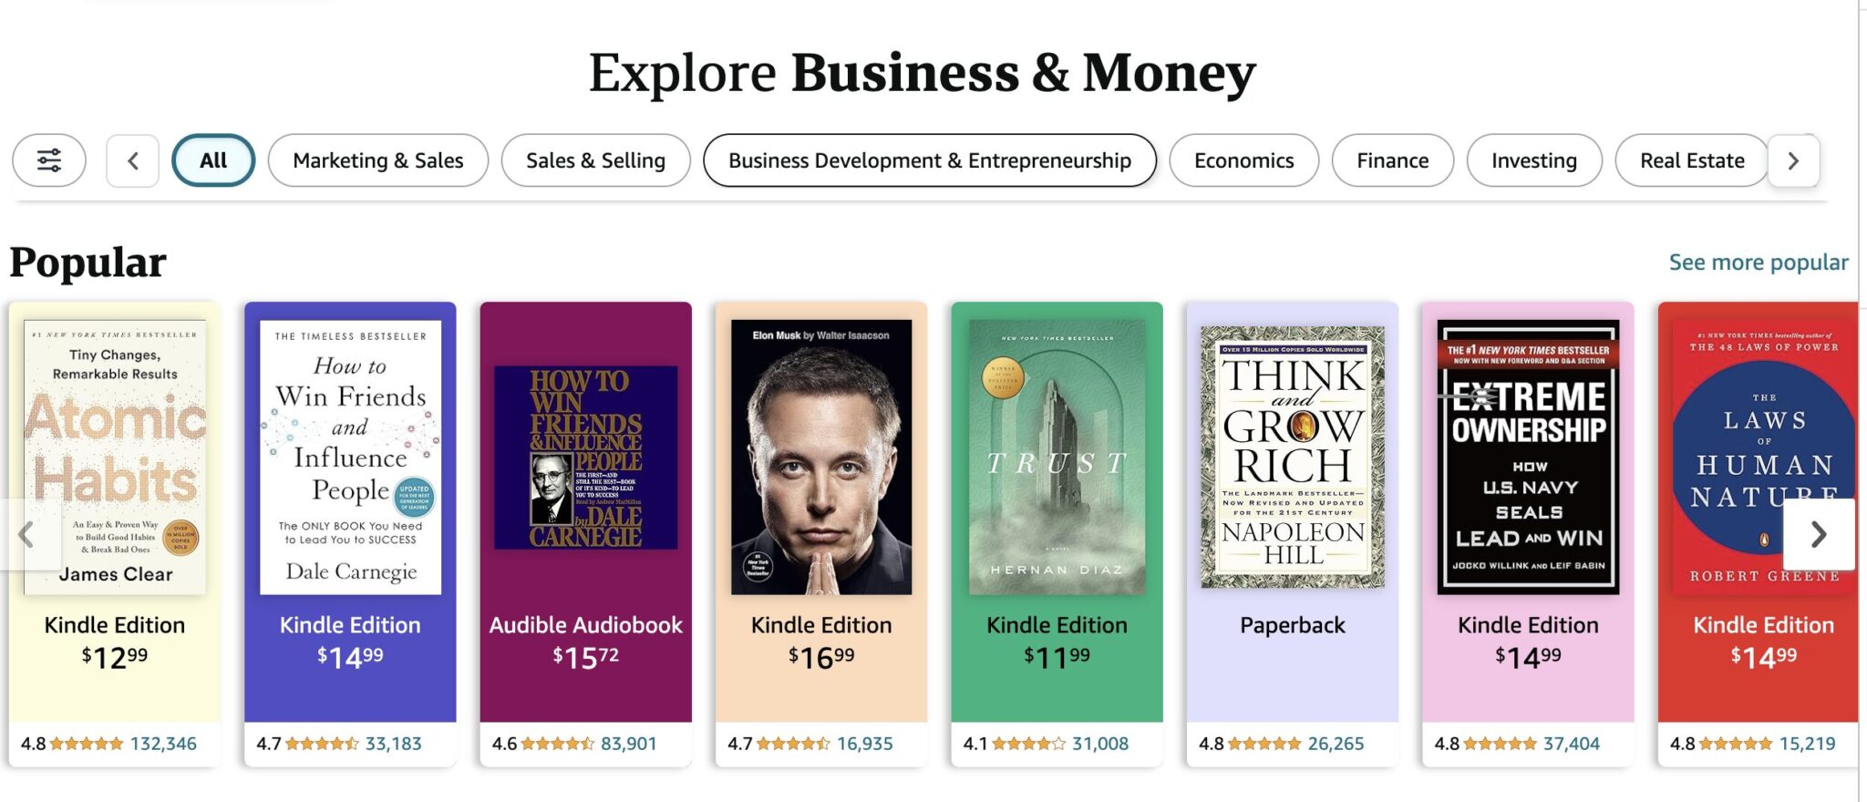The width and height of the screenshot is (1867, 802).
Task: Switch to the Investing category
Action: 1533,160
